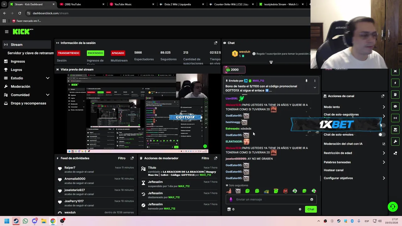Open File Explorer from the taskbar
The height and width of the screenshot is (226, 402).
click(x=44, y=221)
